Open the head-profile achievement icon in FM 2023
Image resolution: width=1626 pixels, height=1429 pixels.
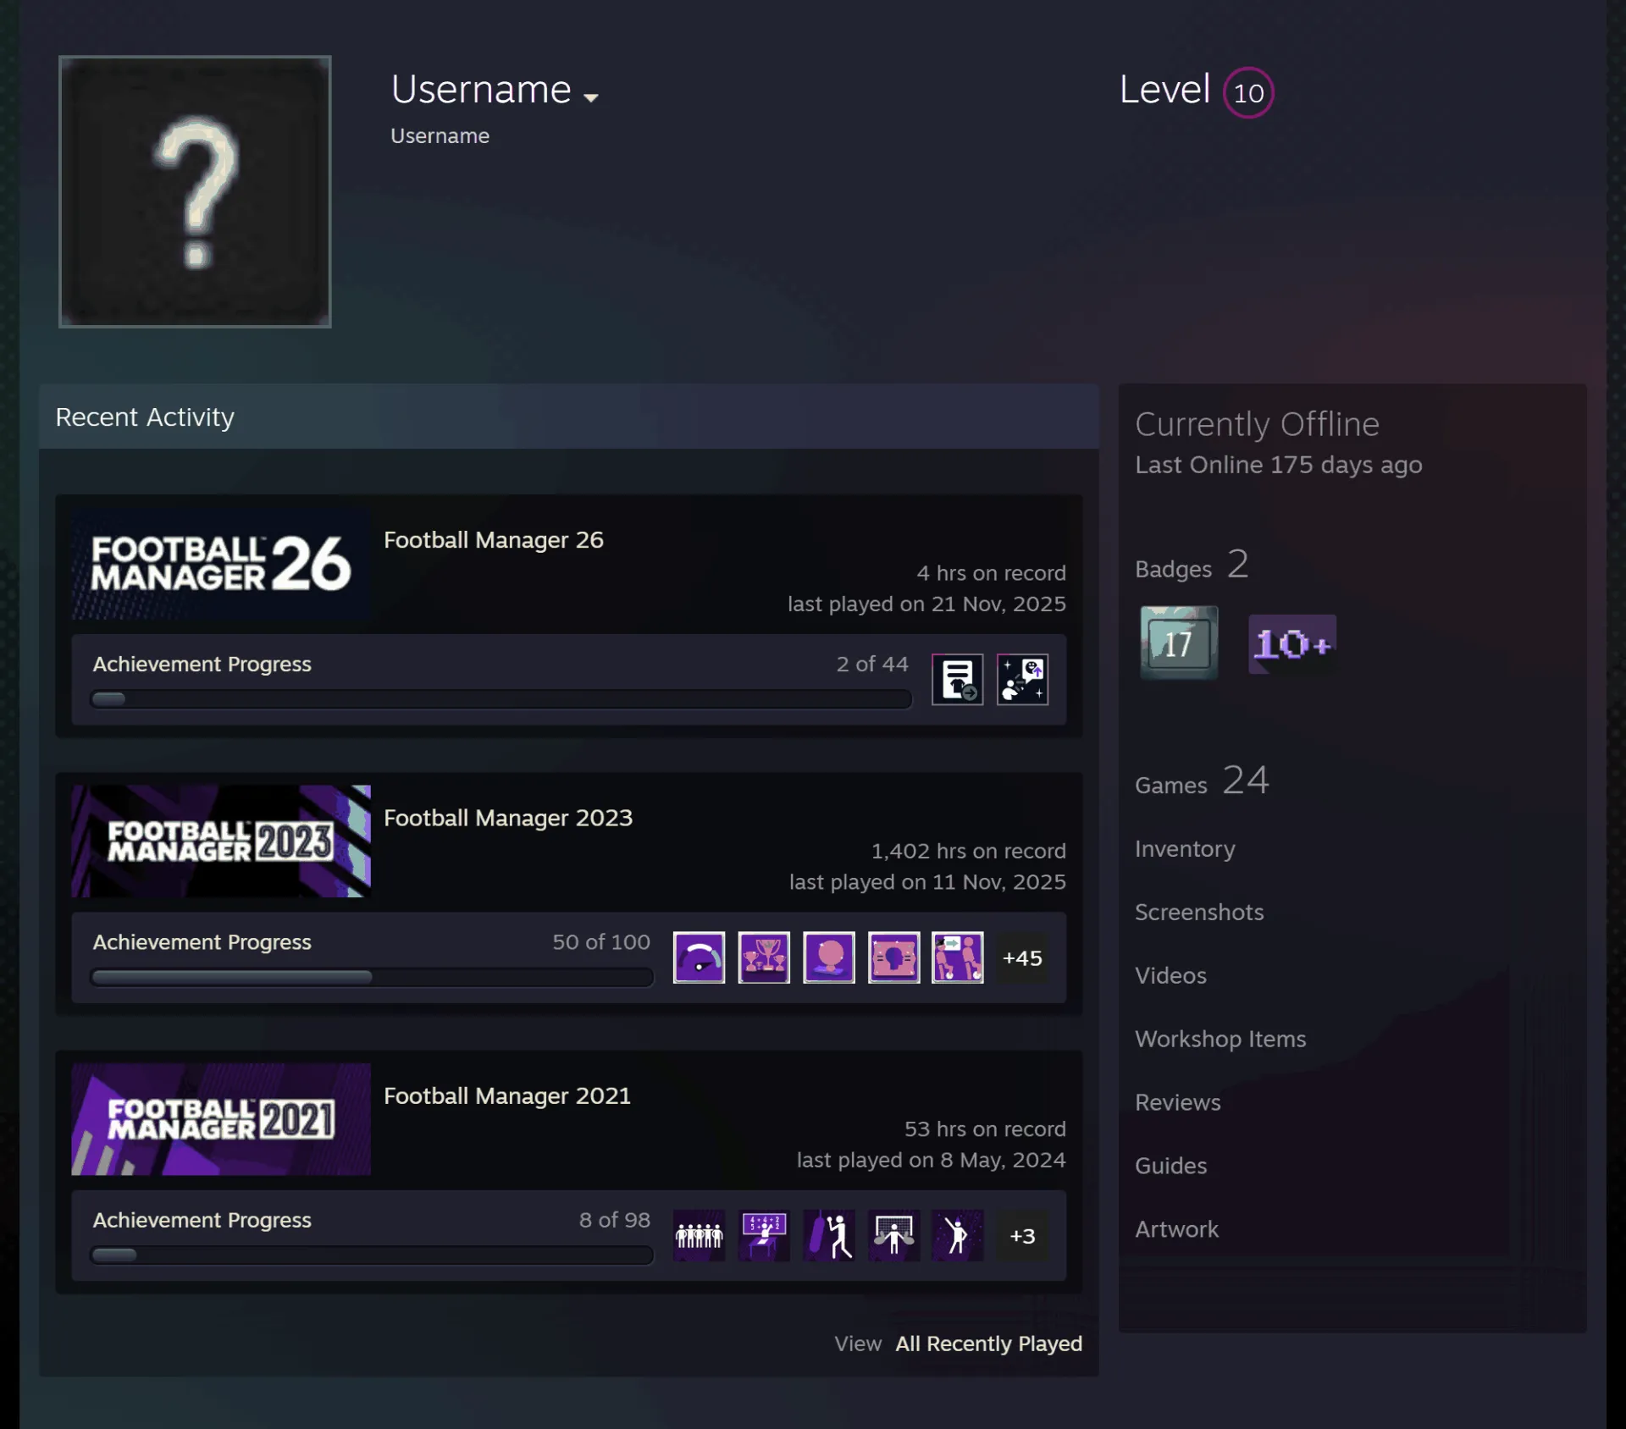pyautogui.click(x=894, y=957)
